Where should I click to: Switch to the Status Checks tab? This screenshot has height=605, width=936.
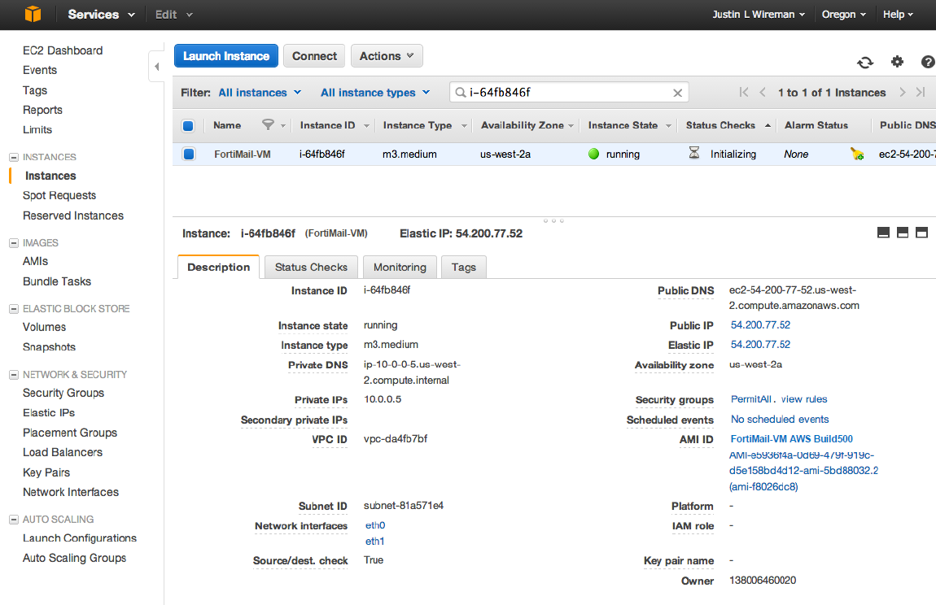(311, 267)
